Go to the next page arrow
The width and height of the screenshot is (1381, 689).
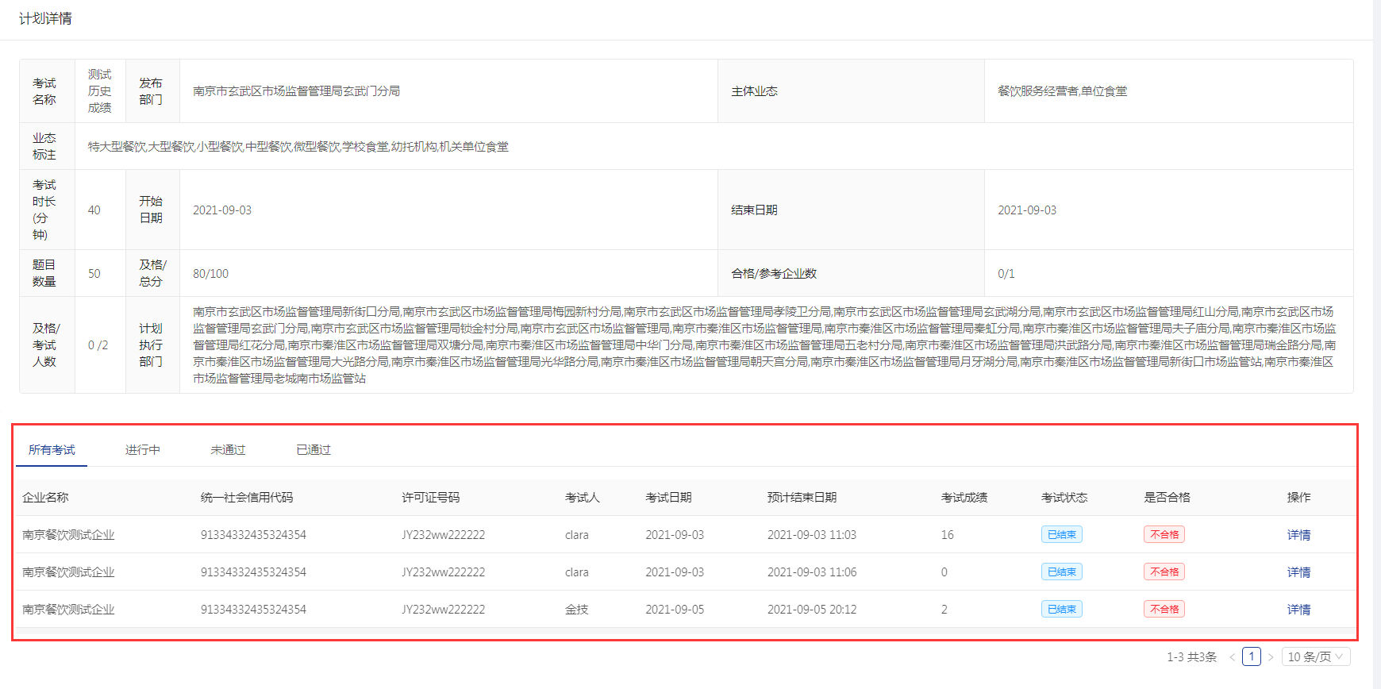(x=1271, y=657)
